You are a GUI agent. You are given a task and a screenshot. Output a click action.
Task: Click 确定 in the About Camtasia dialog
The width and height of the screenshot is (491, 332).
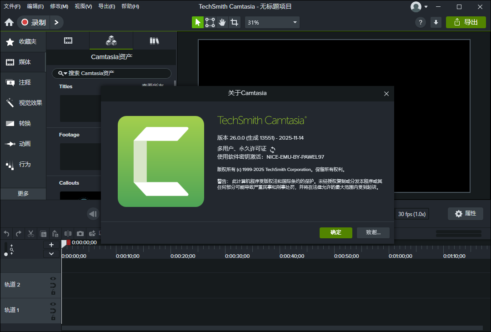point(336,232)
